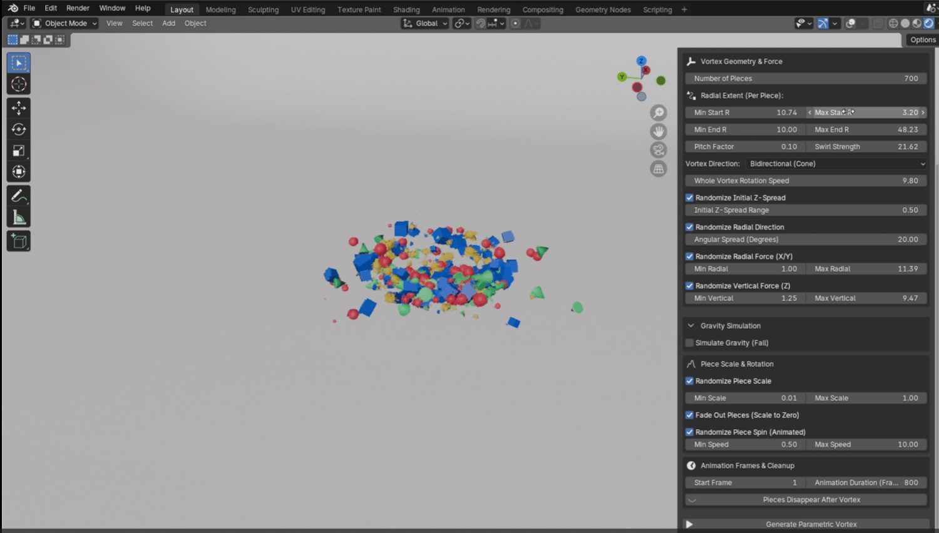
Task: Select the Select Box tool
Action: pos(19,63)
